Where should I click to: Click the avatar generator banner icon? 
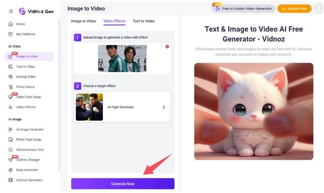coord(217,8)
